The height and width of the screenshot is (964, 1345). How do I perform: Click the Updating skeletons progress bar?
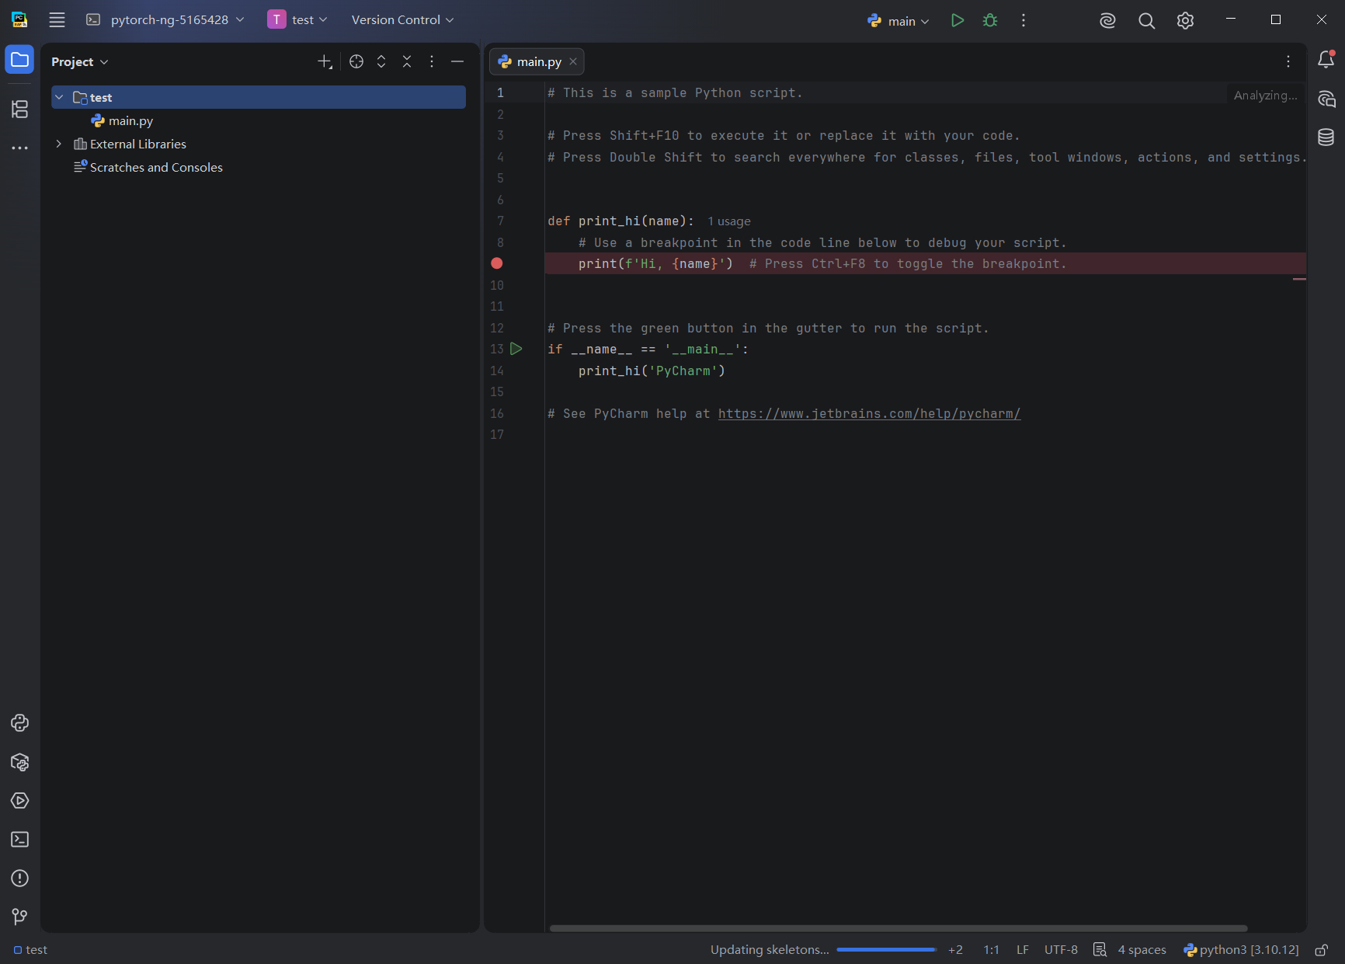pyautogui.click(x=886, y=950)
